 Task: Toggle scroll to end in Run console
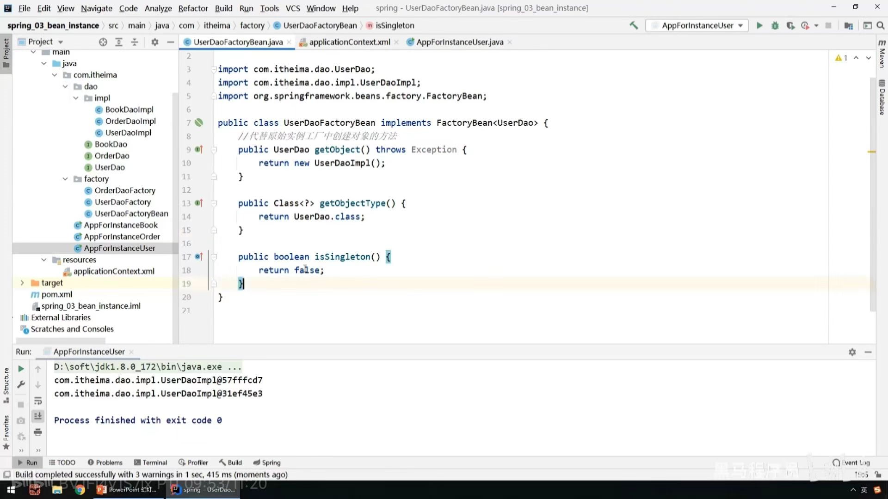pos(38,416)
